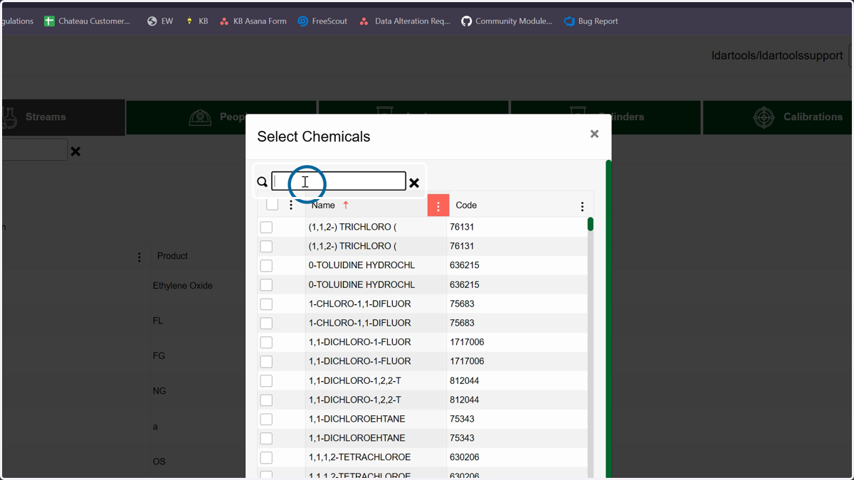Viewport: 854px width, 480px height.
Task: Switch to the Calibrations tab
Action: click(778, 117)
